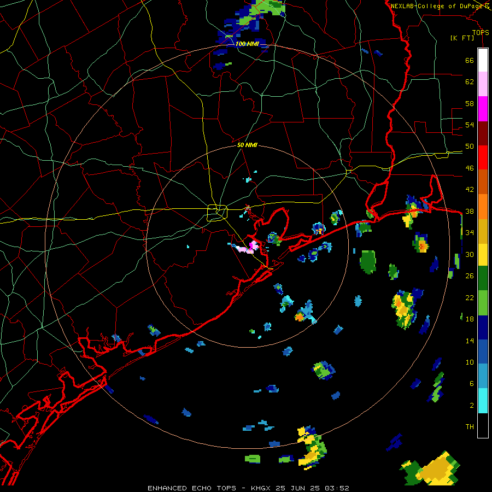Viewport: 492px width, 492px height.
Task: Click the '66' value on the tops scale
Action: click(470, 60)
